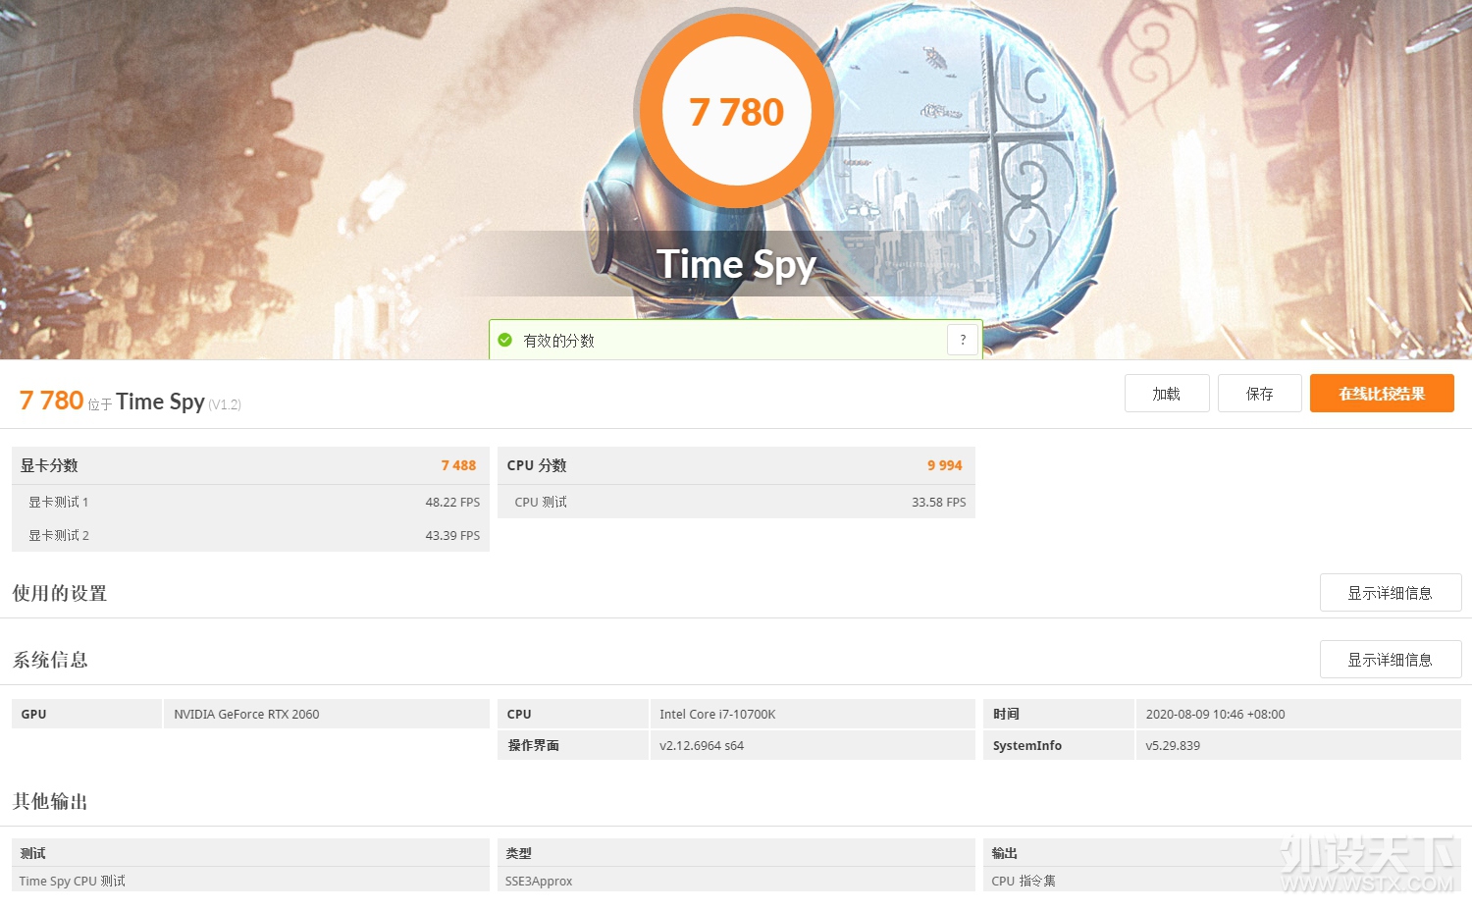Click the Intel Core i7-10700K cell
The width and height of the screenshot is (1472, 911).
click(x=813, y=714)
